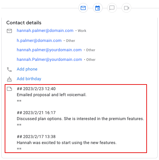
Task: Click the phone handset icon
Action: coord(9,70)
